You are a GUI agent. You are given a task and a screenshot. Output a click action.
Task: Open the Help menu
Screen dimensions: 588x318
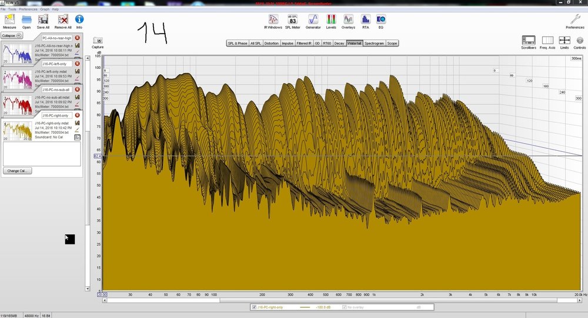55,9
